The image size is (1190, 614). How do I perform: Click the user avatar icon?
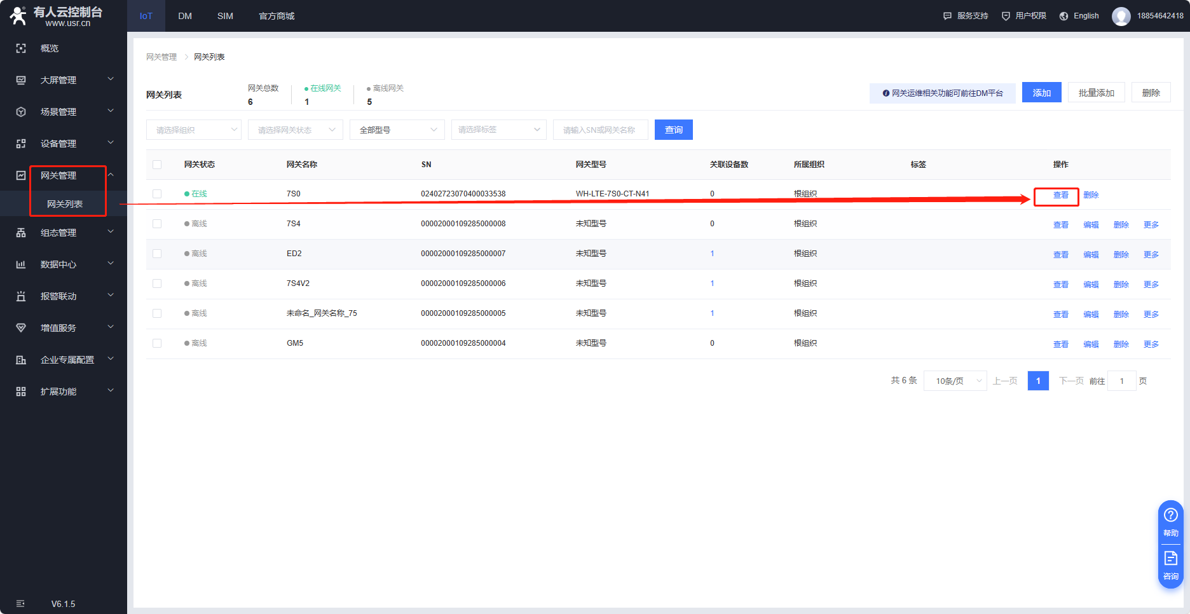point(1121,16)
